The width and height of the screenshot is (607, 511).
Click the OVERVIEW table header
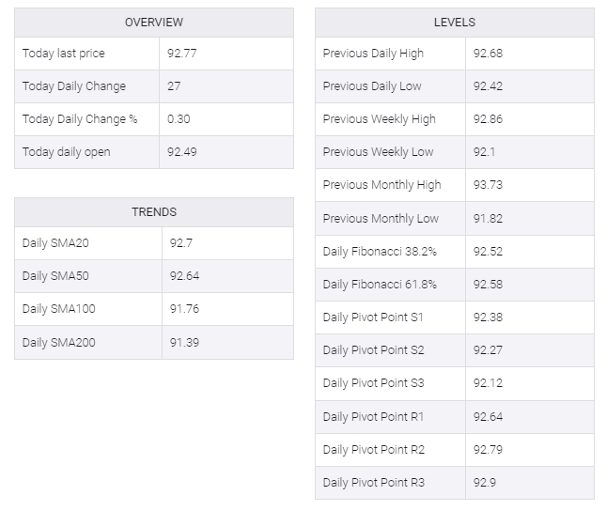click(x=154, y=23)
